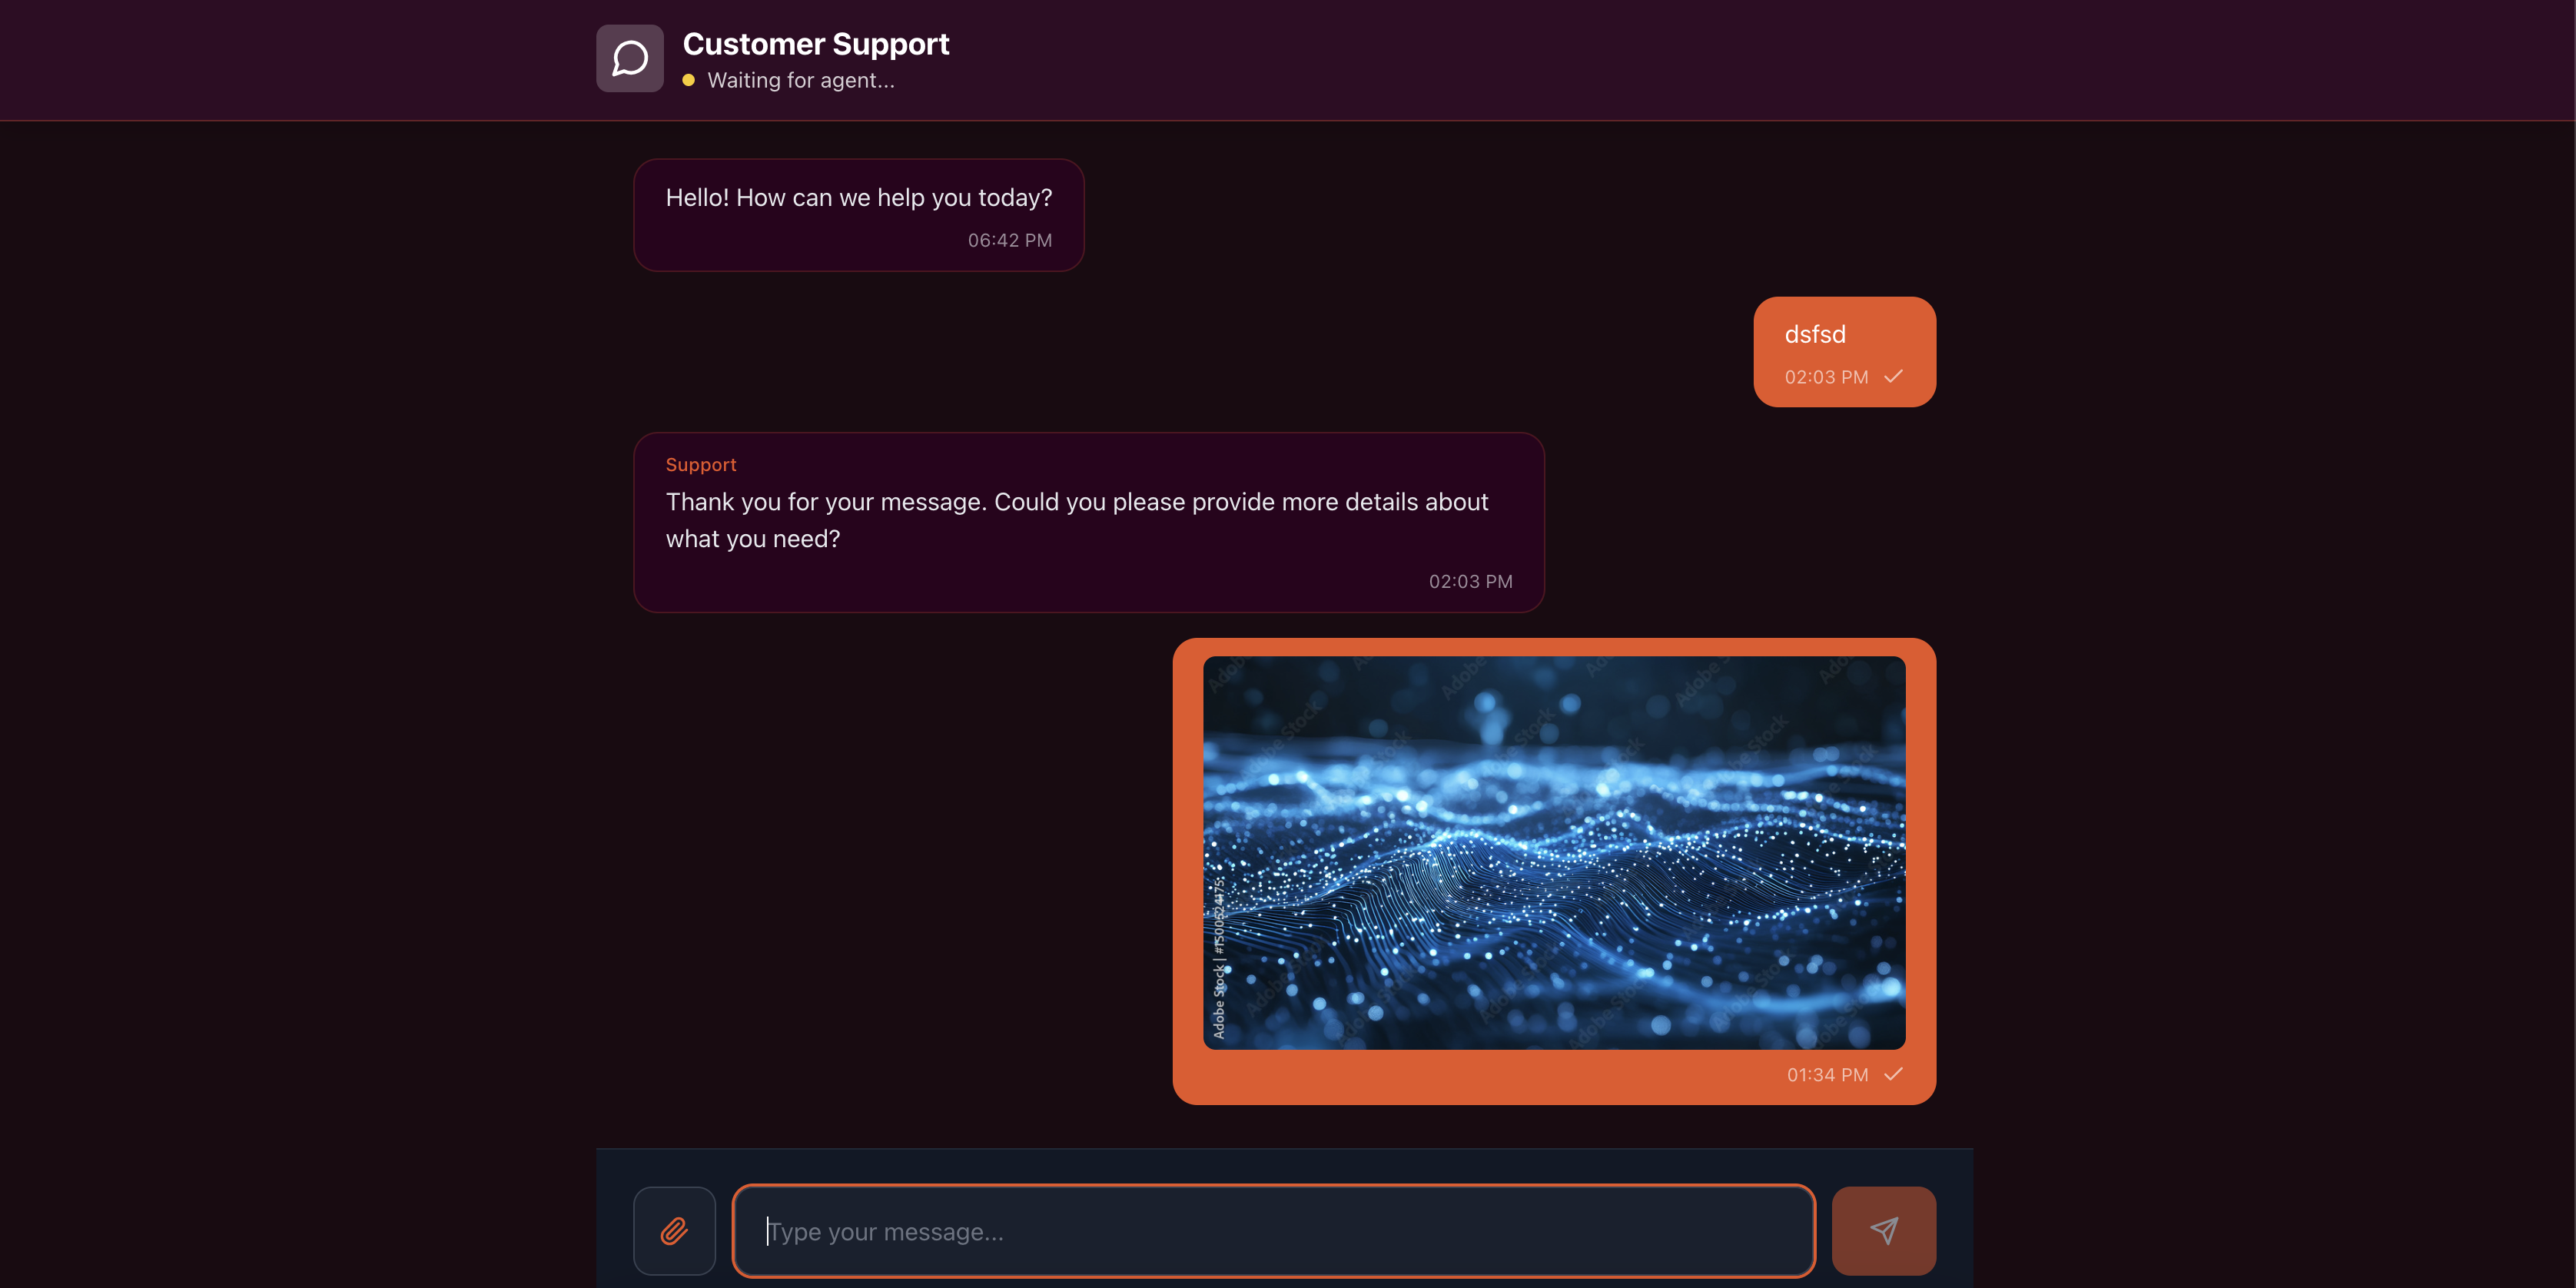Screen dimensions: 2576x1288
Task: Click the 06:42 PM timestamp
Action: pos(1008,240)
